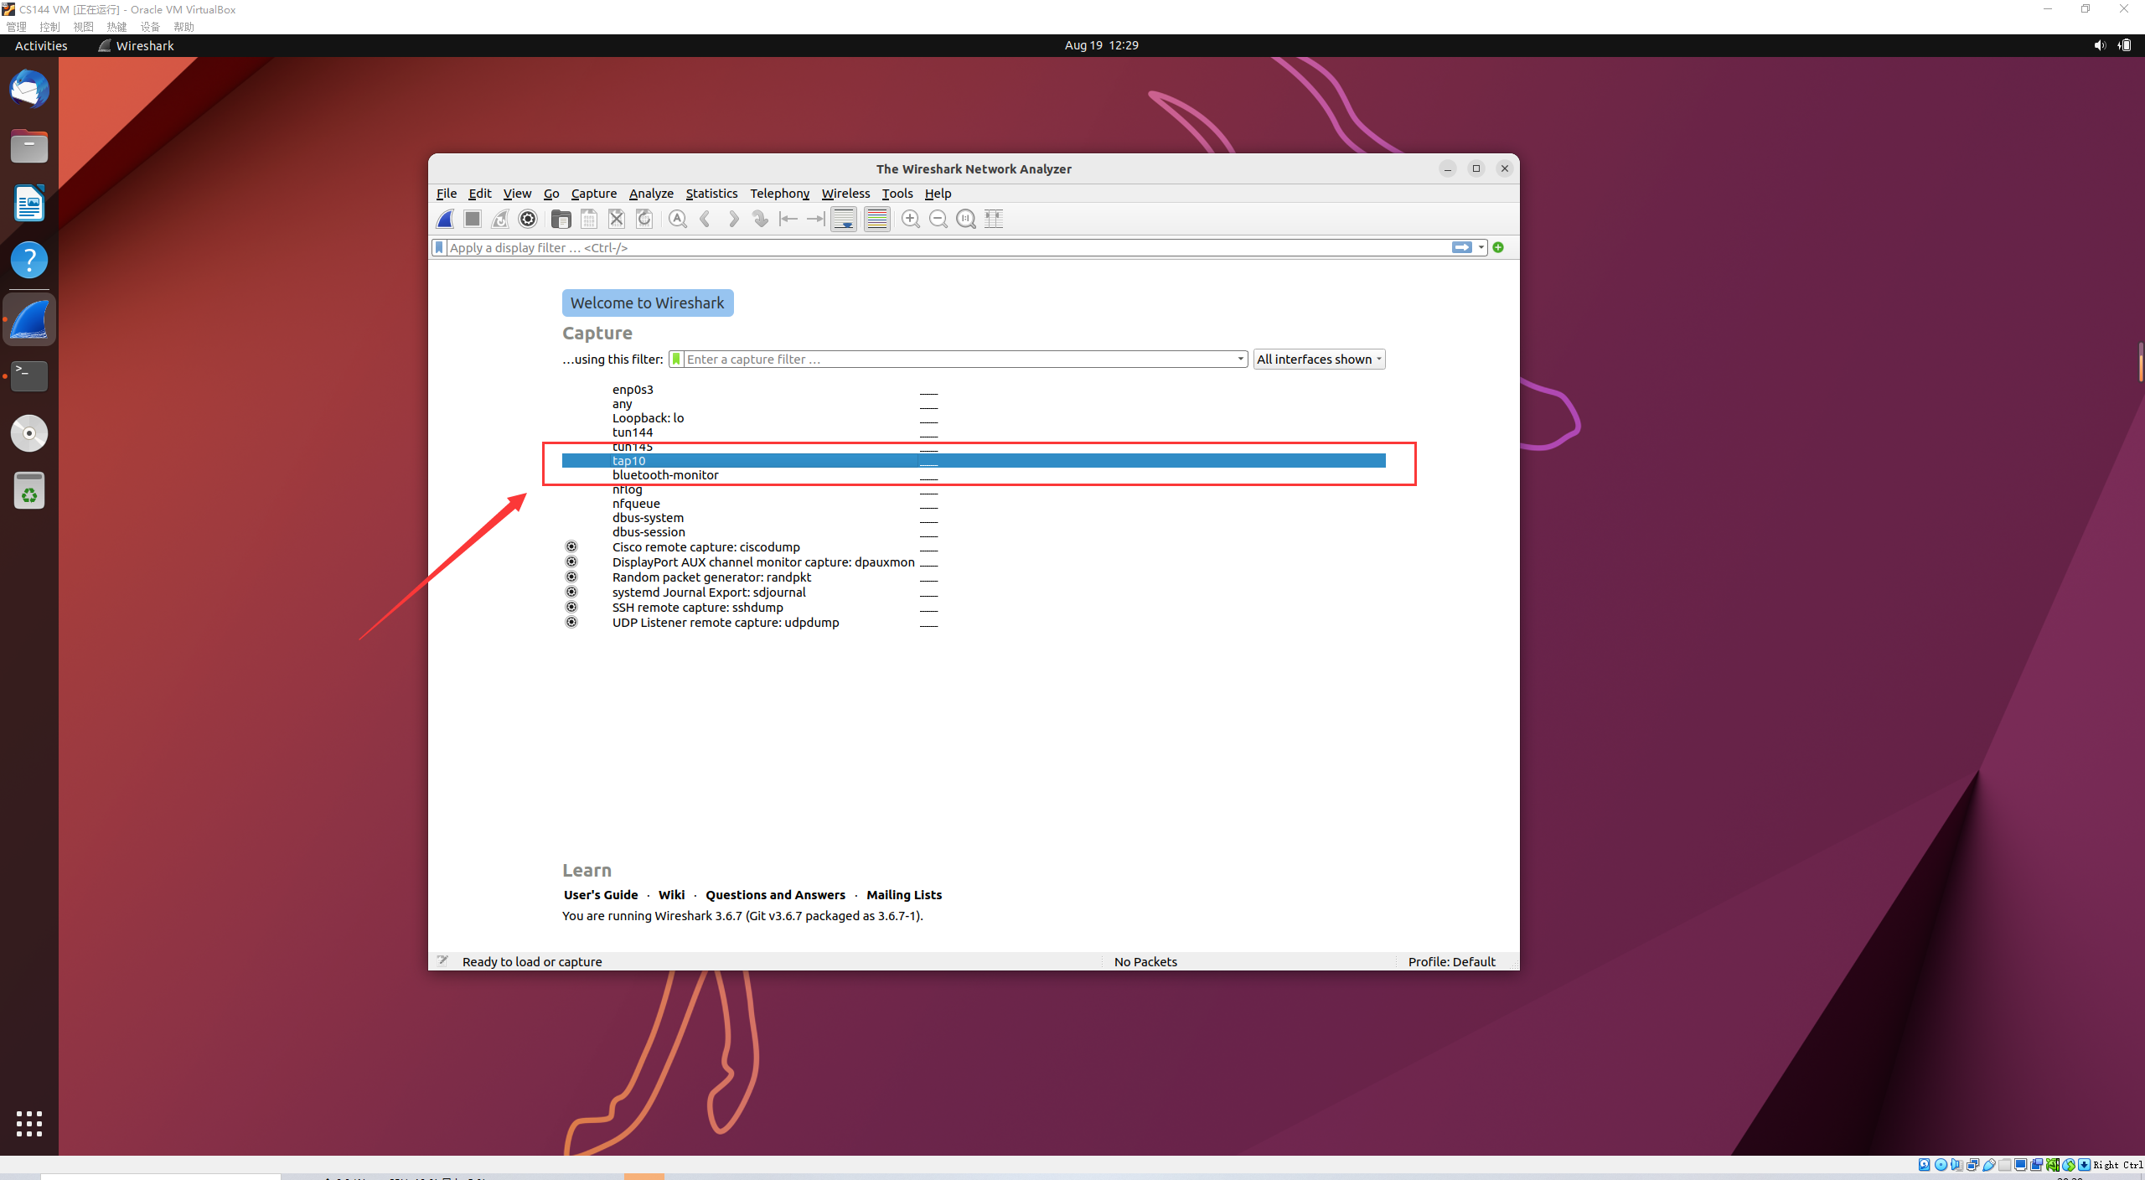Open the Go menu
Image resolution: width=2145 pixels, height=1180 pixels.
tap(551, 194)
